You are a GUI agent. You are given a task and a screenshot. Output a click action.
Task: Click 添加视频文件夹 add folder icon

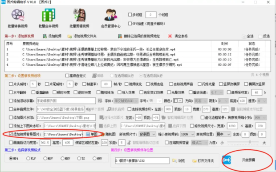pos(69,36)
